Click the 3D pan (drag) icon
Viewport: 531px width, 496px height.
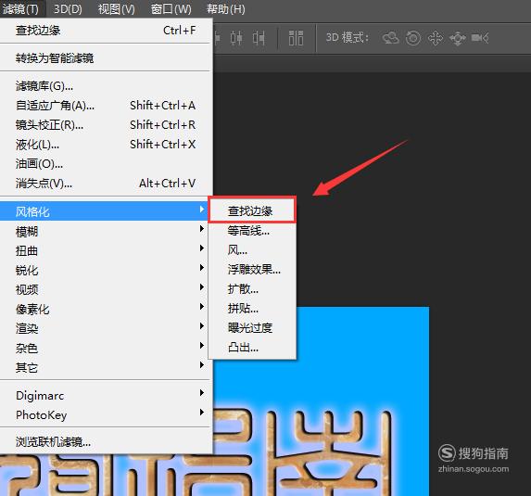pos(436,38)
